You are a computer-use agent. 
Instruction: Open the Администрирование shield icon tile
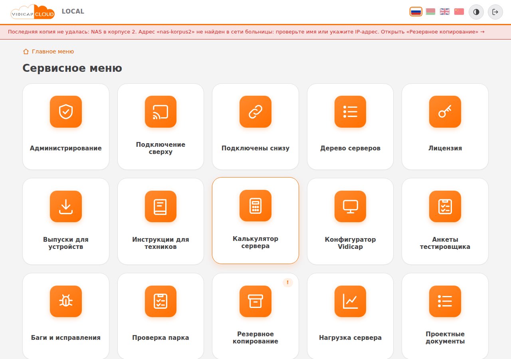pos(66,112)
